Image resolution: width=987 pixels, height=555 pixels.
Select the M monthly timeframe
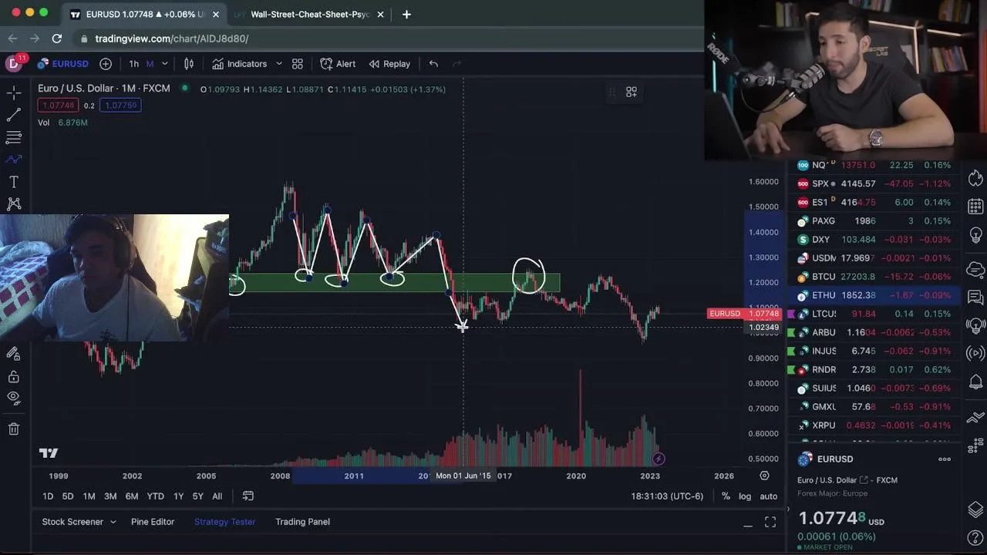(150, 64)
